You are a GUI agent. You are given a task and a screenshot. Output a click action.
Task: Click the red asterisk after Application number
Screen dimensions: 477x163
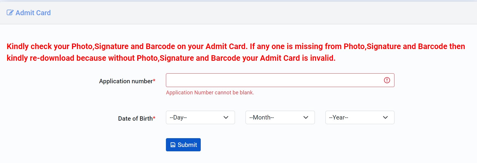tap(154, 80)
